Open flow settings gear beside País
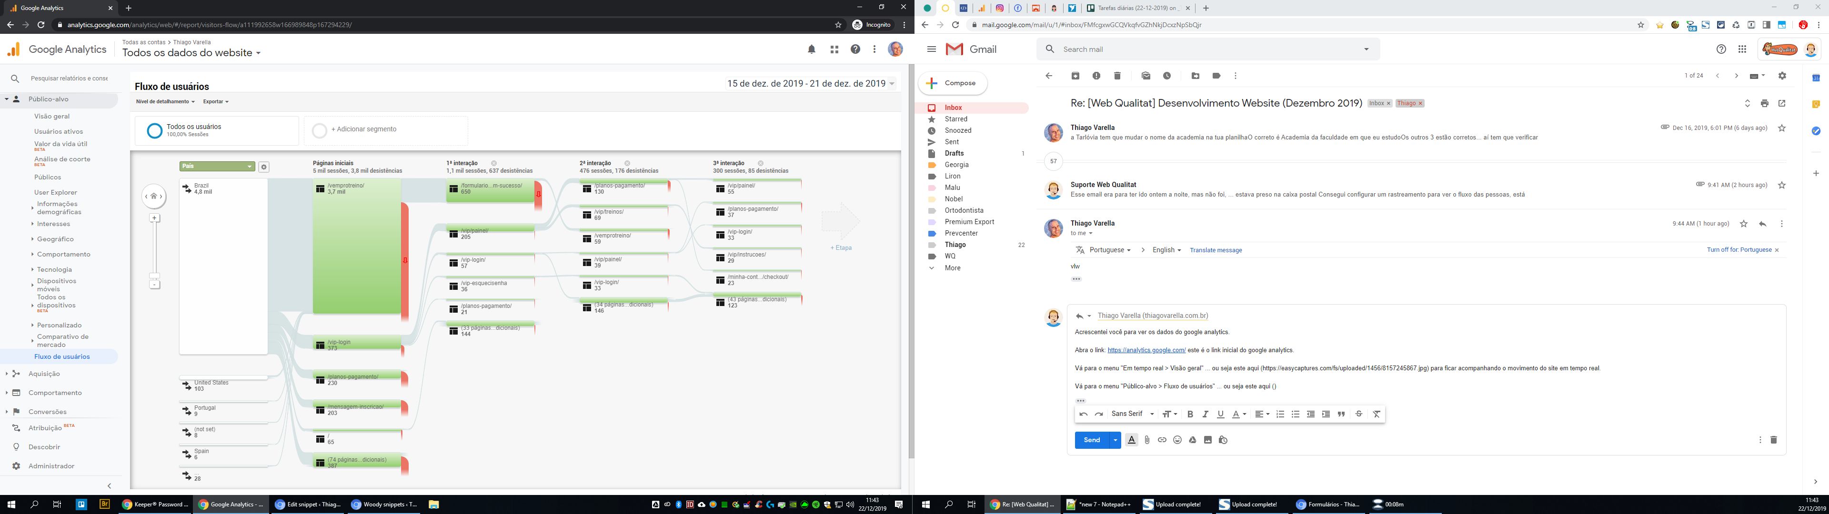1829x514 pixels. pos(264,167)
